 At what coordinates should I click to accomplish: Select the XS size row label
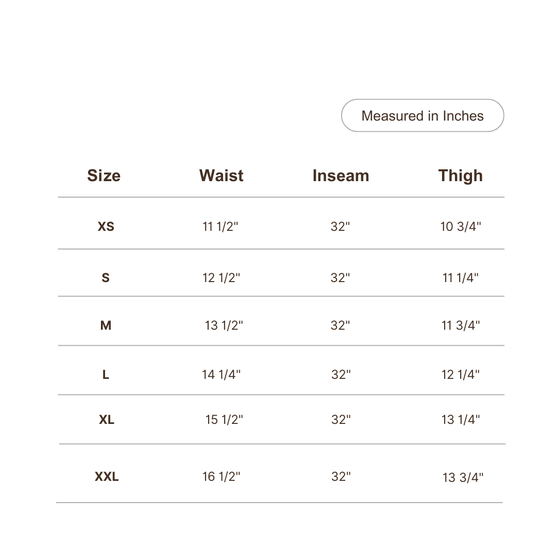tap(106, 226)
